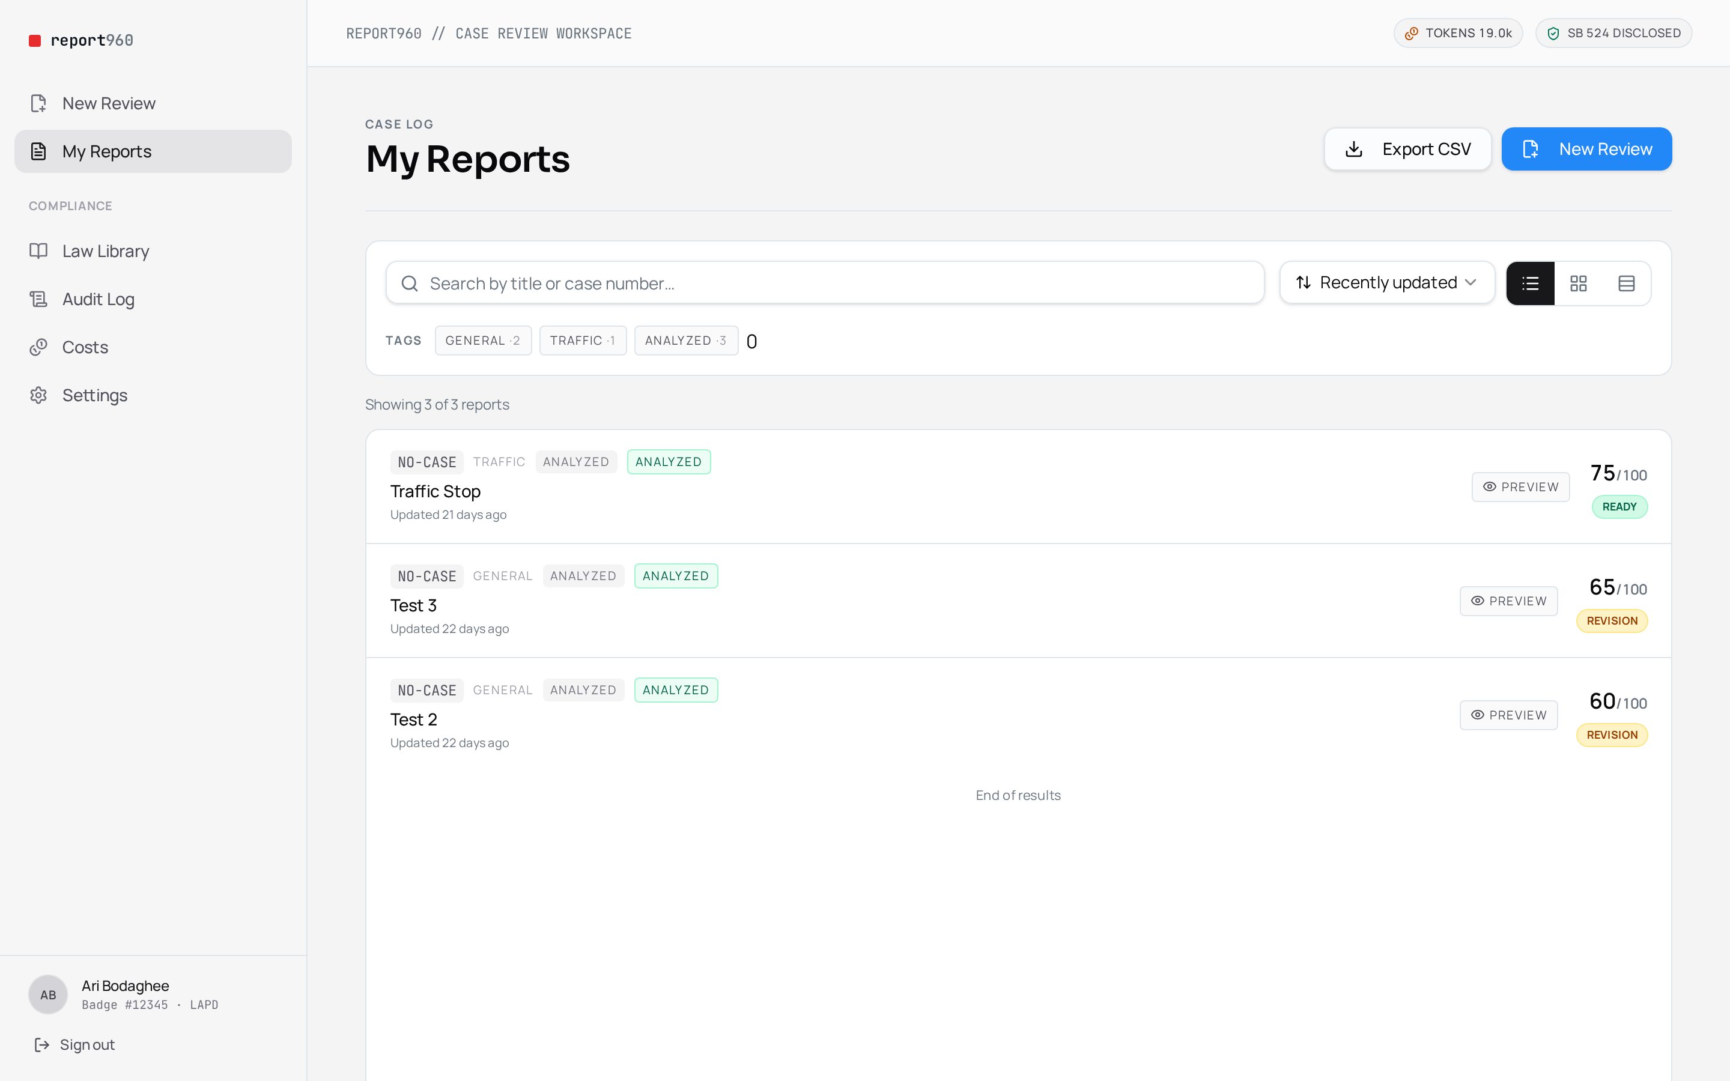Click the file-plus icon on the blue New Review button
This screenshot has height=1081, width=1730.
click(x=1531, y=149)
